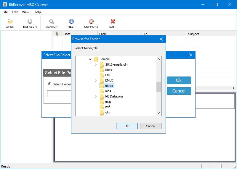Select the 'mbs' folder name
This screenshot has height=169, width=237.
coord(108,91)
